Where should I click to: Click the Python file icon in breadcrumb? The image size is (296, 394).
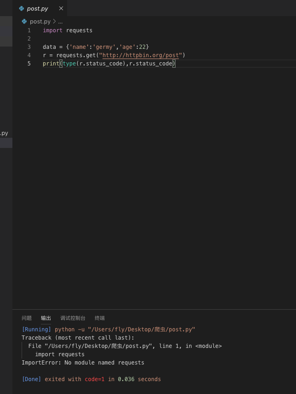click(x=24, y=22)
